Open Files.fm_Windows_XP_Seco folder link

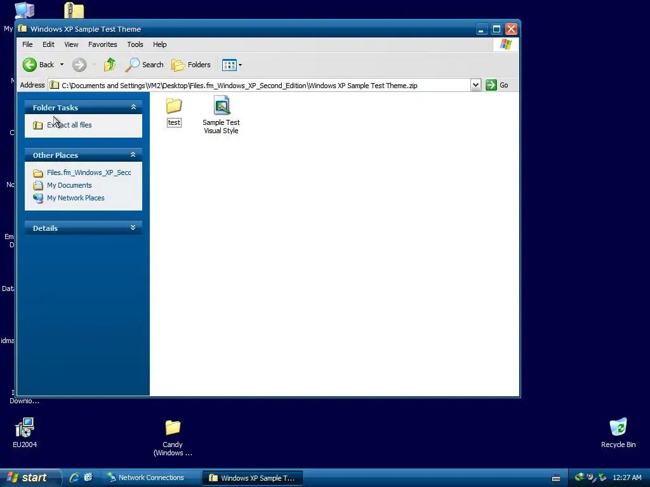pos(89,172)
